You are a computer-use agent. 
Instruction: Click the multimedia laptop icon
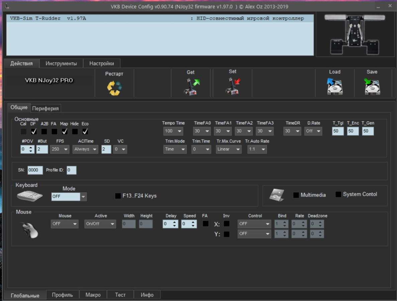coord(277,195)
